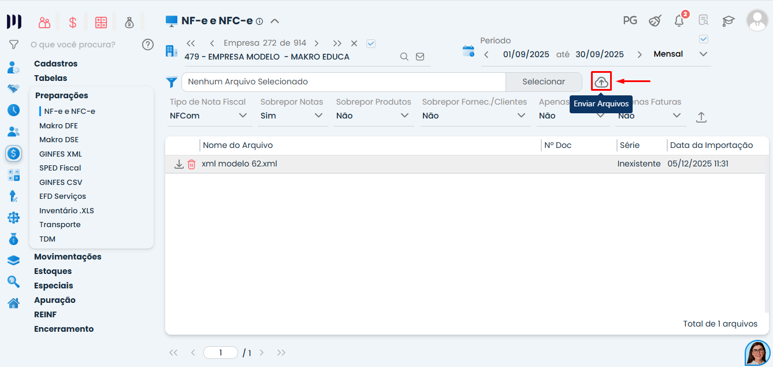The height and width of the screenshot is (367, 773).
Task: Go to next company arrow
Action: [x=317, y=43]
